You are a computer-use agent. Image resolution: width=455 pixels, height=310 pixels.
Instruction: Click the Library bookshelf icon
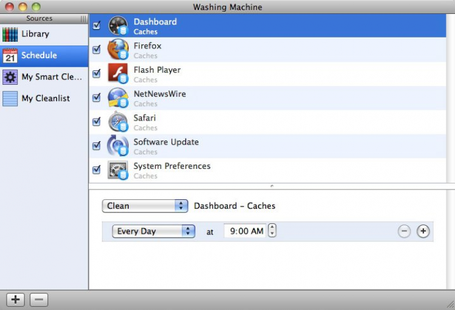[10, 34]
